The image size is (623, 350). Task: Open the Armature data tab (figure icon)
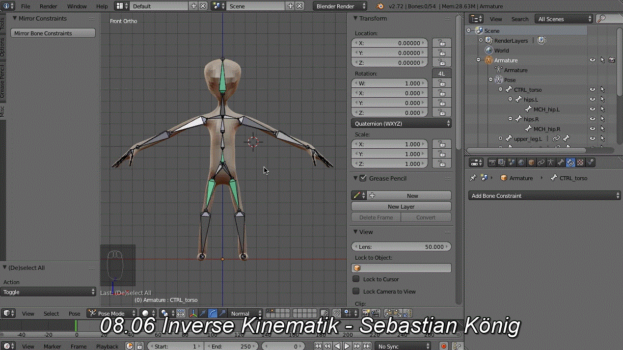[551, 162]
